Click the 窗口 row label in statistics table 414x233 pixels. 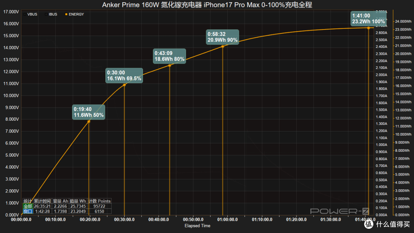tap(28, 212)
